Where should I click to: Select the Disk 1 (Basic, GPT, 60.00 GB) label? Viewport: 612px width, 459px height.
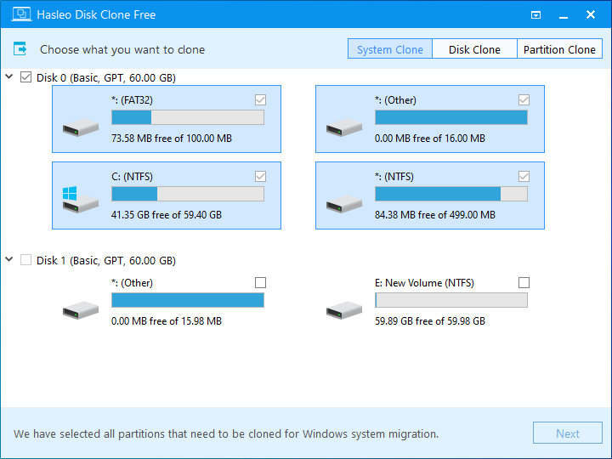tap(106, 260)
